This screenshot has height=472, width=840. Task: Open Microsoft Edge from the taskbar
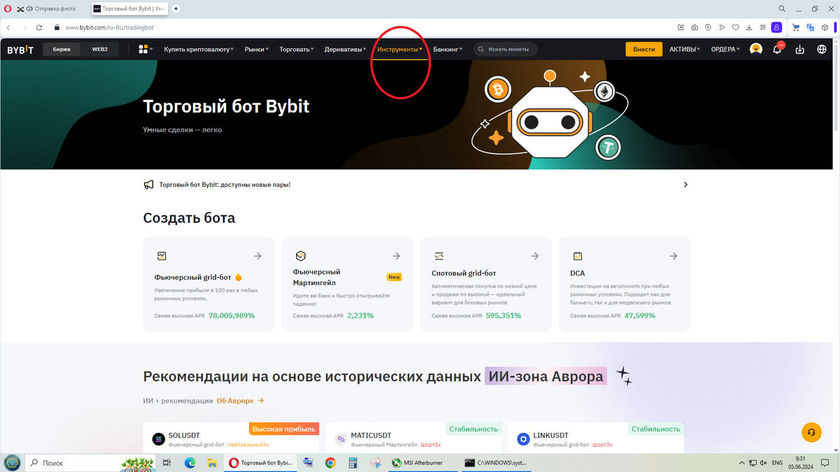click(x=190, y=463)
